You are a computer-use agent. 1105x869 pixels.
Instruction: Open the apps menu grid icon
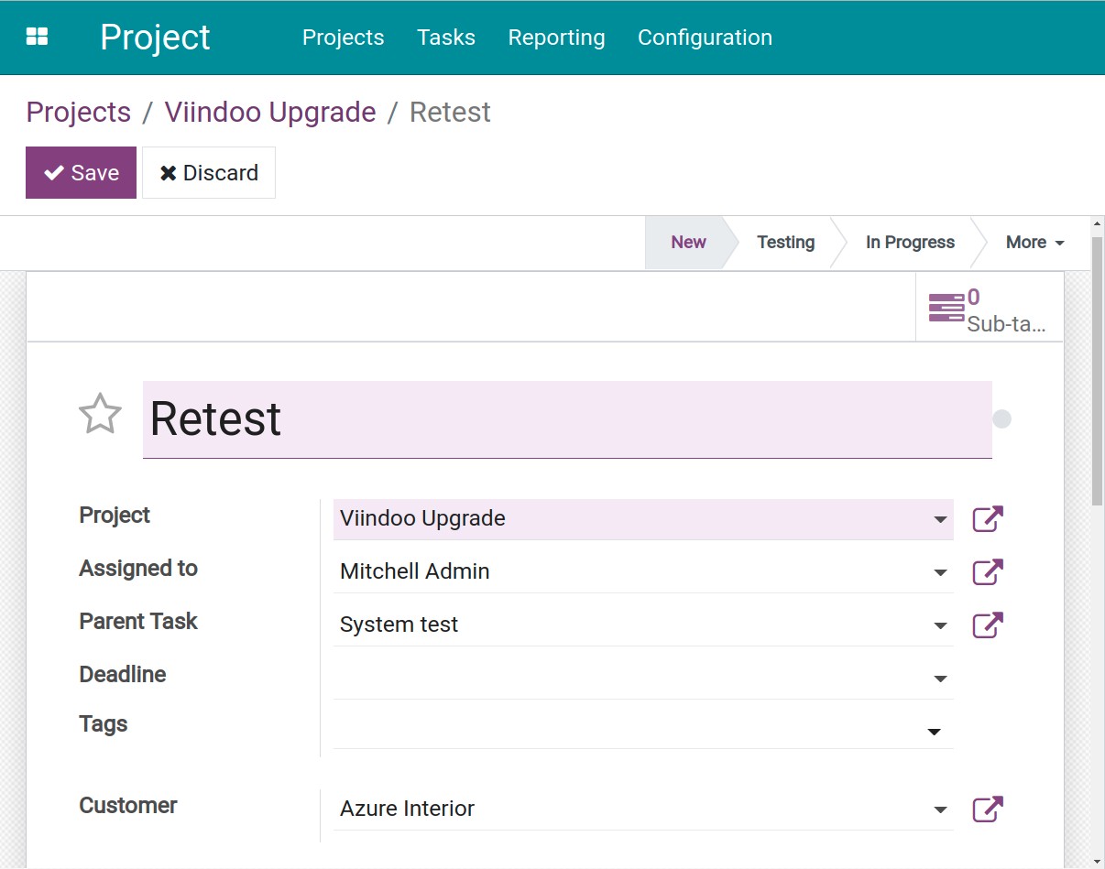(37, 37)
